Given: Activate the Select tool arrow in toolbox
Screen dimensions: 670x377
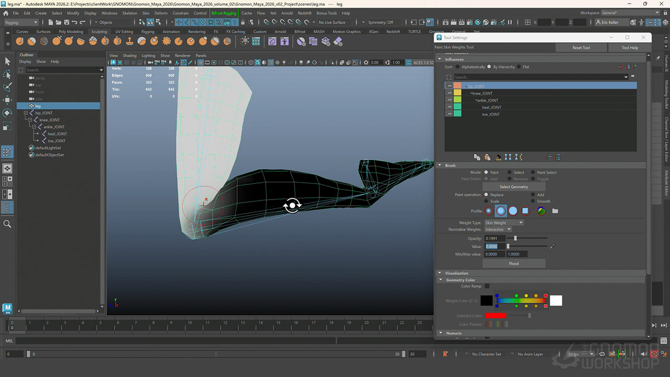Looking at the screenshot, I should [7, 61].
